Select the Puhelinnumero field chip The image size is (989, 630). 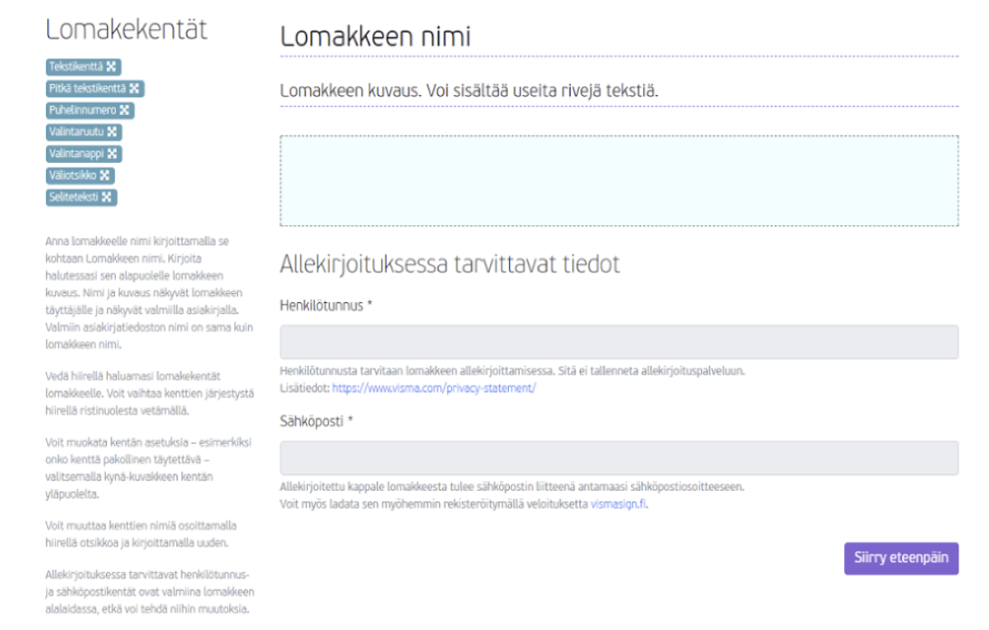tap(91, 110)
